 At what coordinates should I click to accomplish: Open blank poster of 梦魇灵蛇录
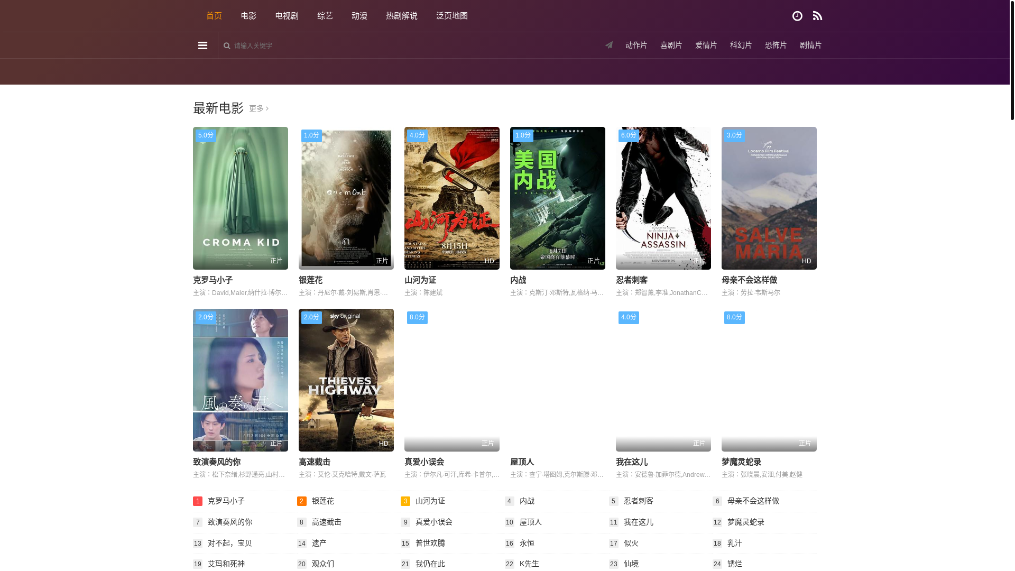point(769,380)
